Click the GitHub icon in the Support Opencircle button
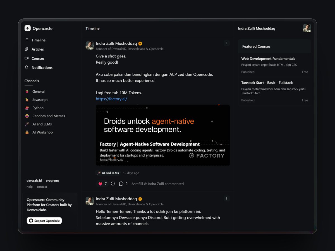The image size is (335, 251). (x=31, y=221)
